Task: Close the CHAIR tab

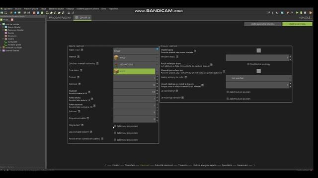Action: click(x=89, y=18)
